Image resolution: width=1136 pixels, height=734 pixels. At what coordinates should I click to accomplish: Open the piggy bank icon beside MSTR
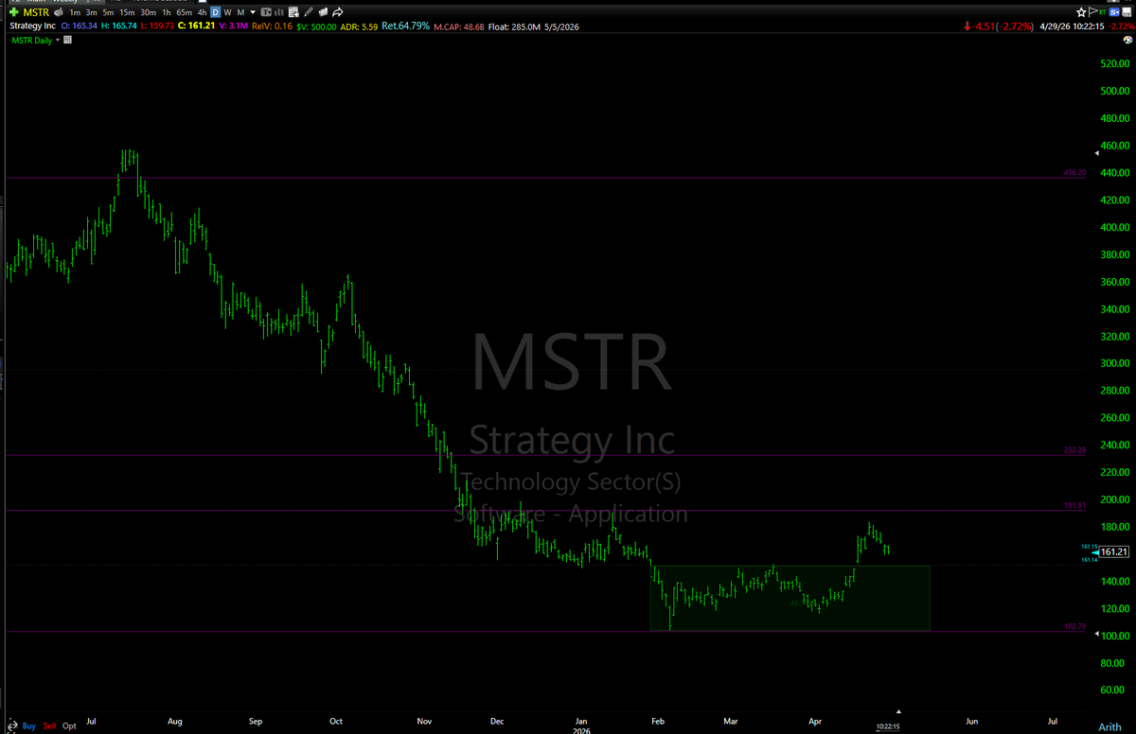click(59, 12)
